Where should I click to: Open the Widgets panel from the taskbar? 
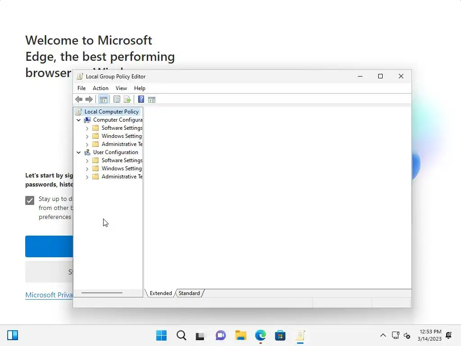[13, 335]
